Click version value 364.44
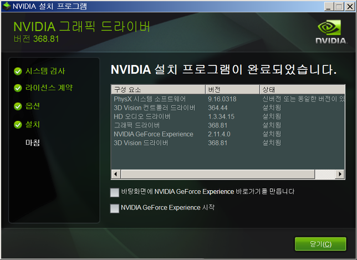Image resolution: width=357 pixels, height=260 pixels. (218, 108)
